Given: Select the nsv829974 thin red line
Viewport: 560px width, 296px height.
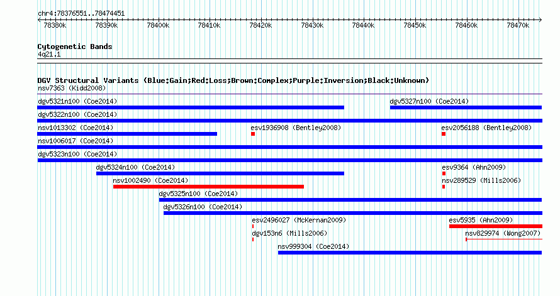Looking at the screenshot, I should (x=504, y=239).
